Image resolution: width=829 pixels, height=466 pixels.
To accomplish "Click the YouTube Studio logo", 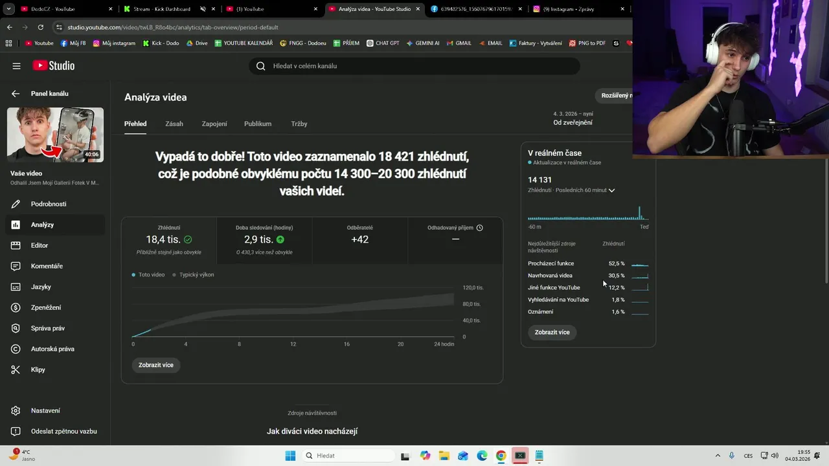I will click(x=54, y=65).
